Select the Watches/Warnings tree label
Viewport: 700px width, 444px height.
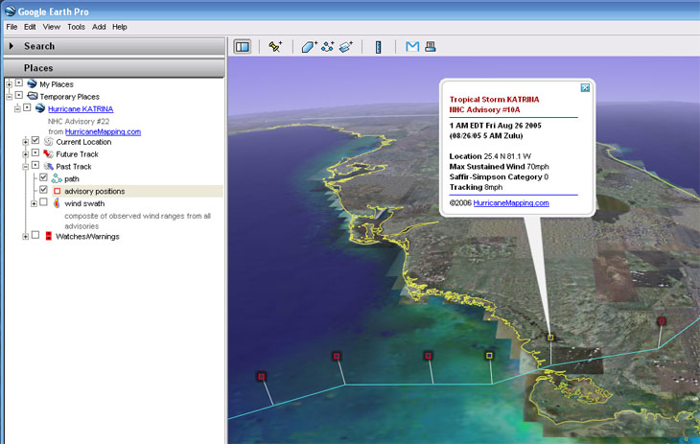87,237
